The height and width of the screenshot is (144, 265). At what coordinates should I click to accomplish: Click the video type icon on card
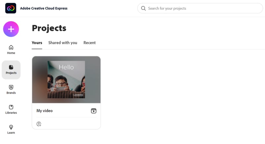tap(93, 111)
